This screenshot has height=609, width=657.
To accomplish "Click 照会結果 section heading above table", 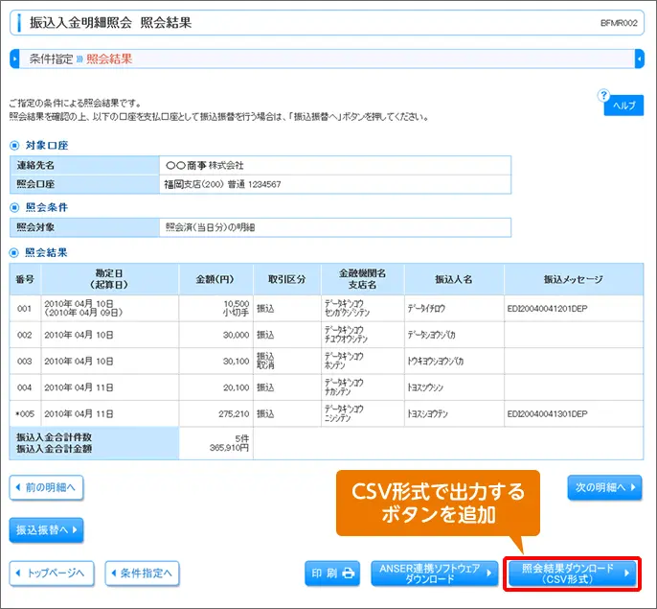I will click(x=47, y=252).
